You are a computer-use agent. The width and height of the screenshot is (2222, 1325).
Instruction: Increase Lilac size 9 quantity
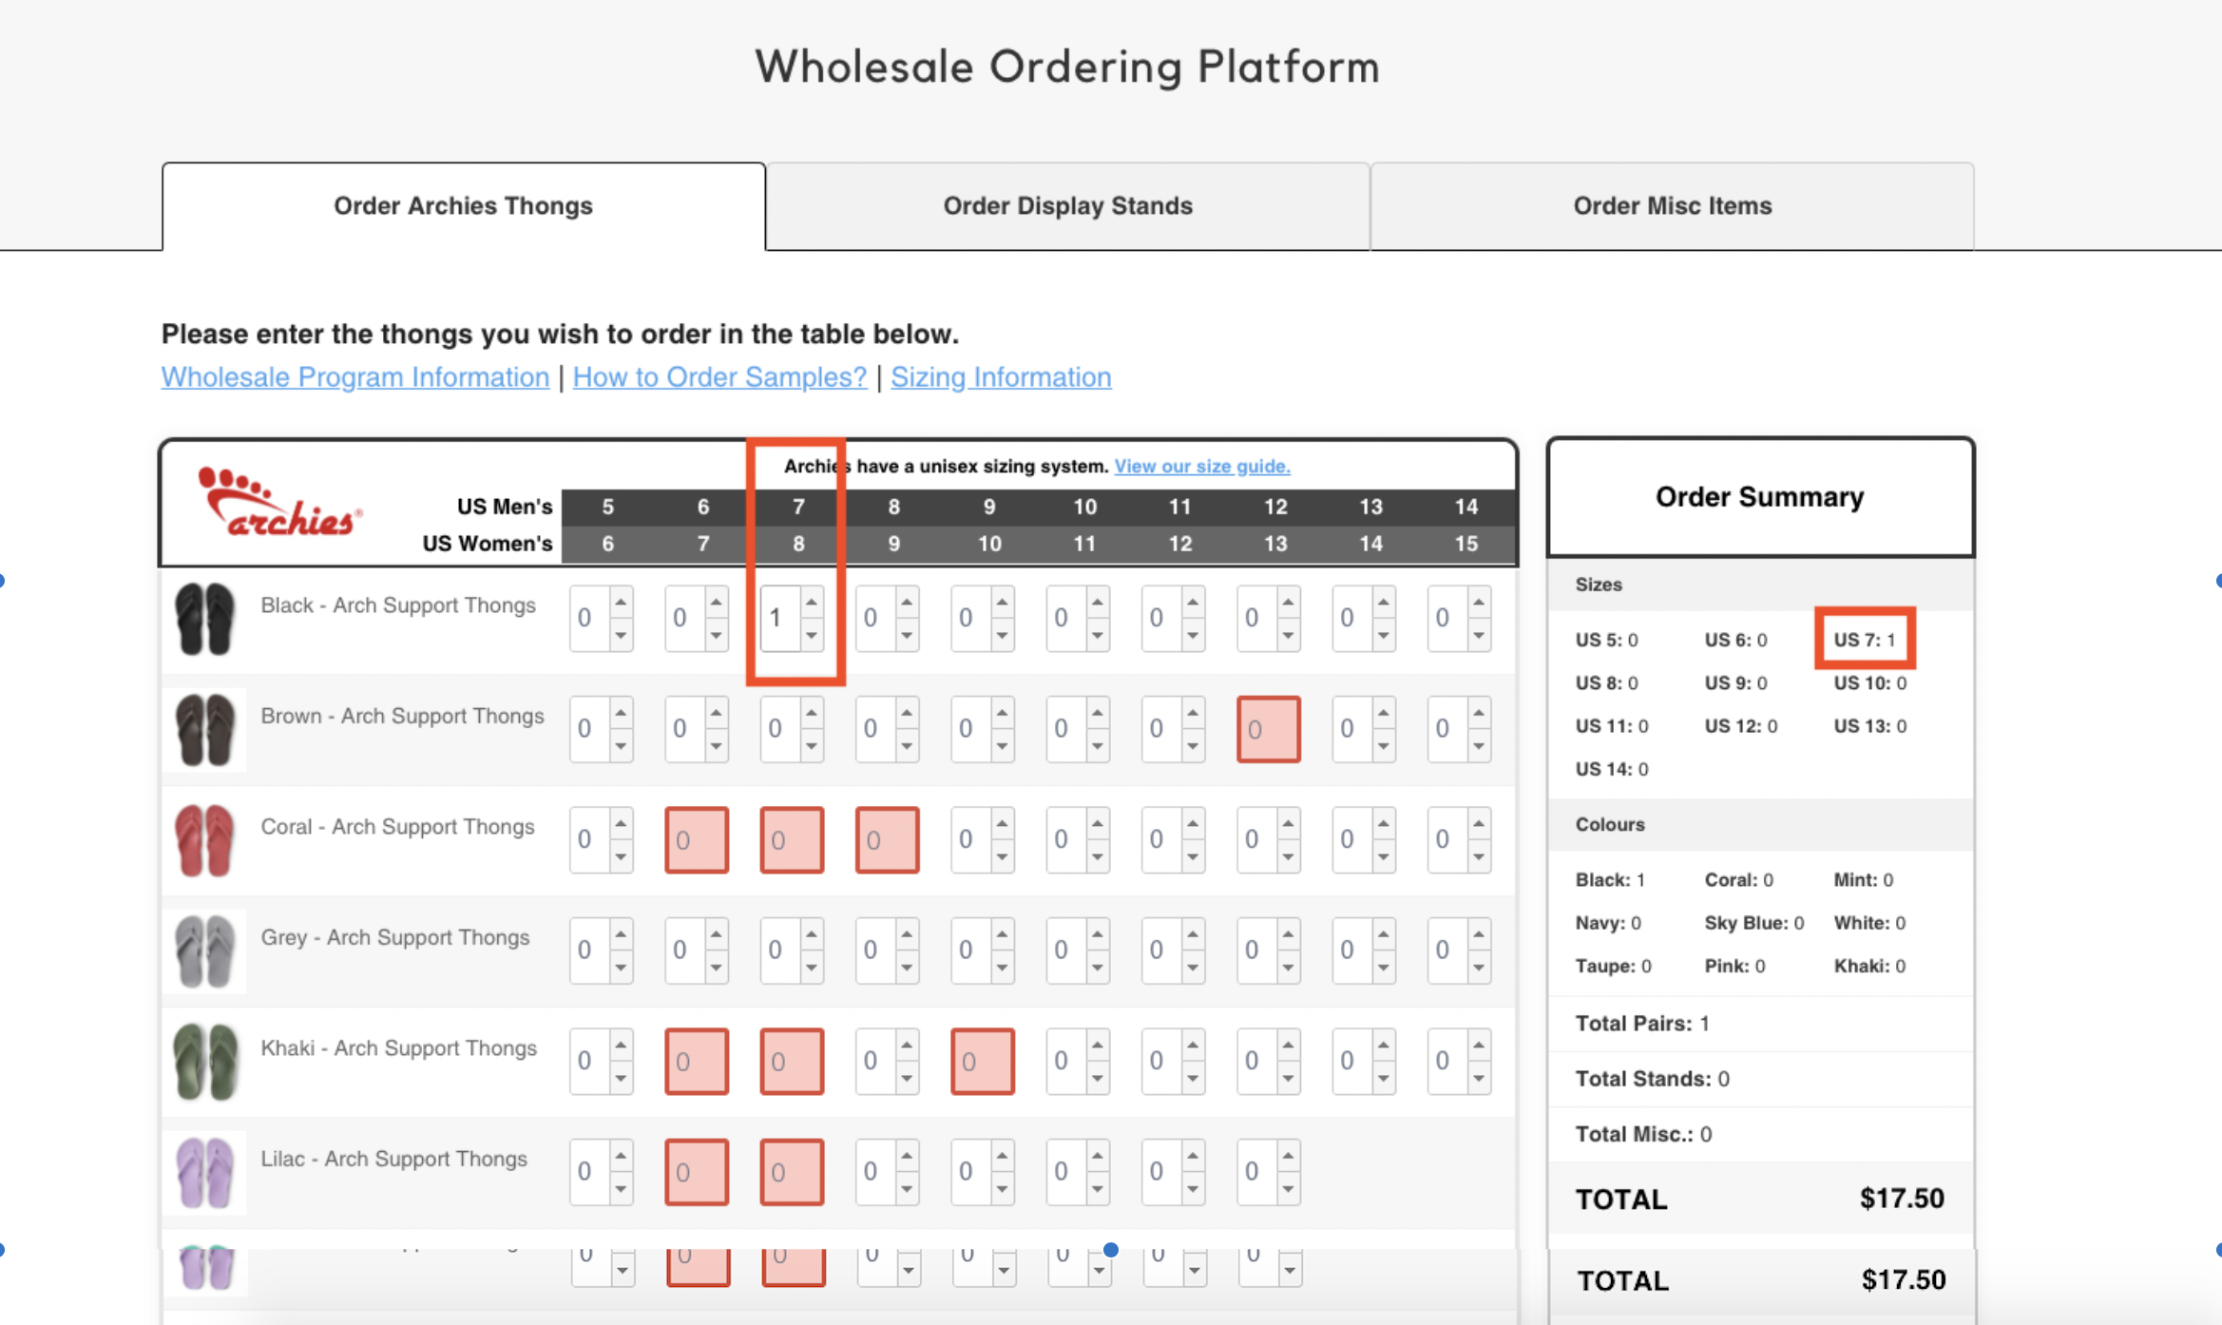click(1002, 1155)
